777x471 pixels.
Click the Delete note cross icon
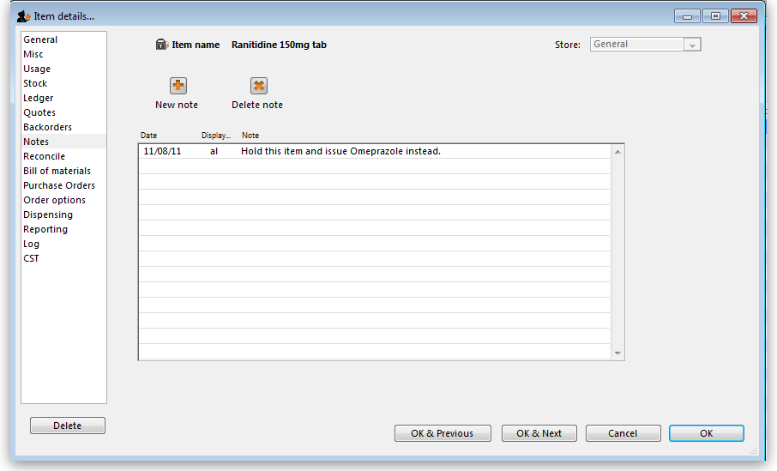coord(258,86)
